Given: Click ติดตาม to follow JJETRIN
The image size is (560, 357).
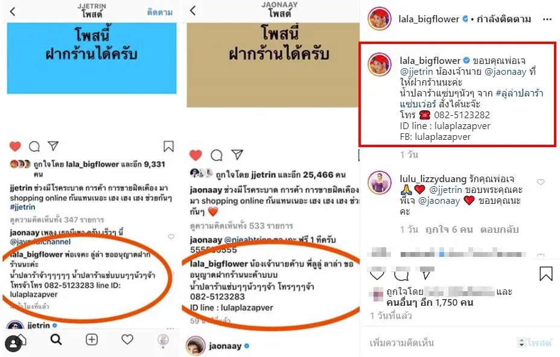Looking at the screenshot, I should (160, 13).
